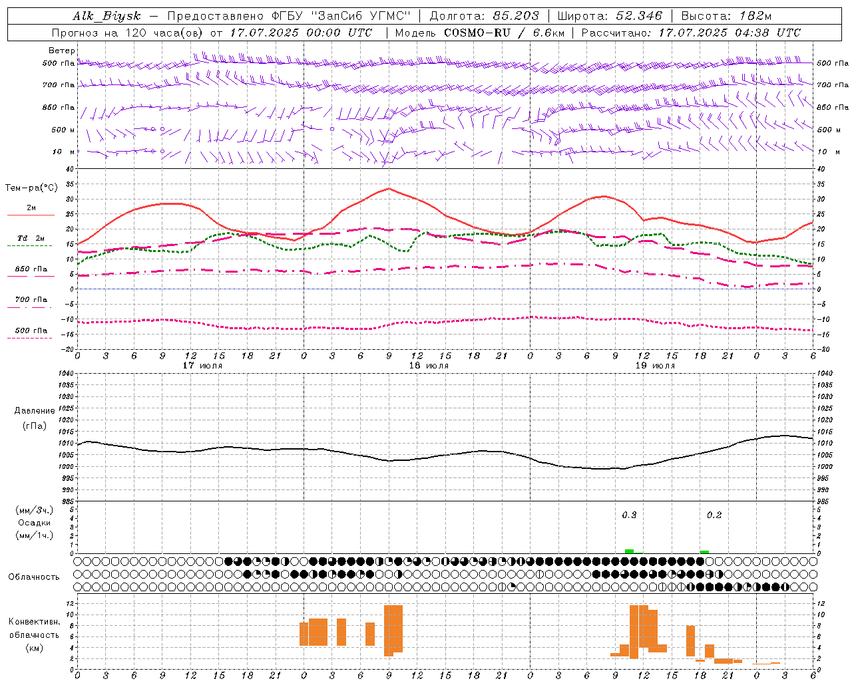Image resolution: width=852 pixels, height=681 pixels.
Task: Click the 1040 top tick of pressure left axis
Action: point(65,374)
